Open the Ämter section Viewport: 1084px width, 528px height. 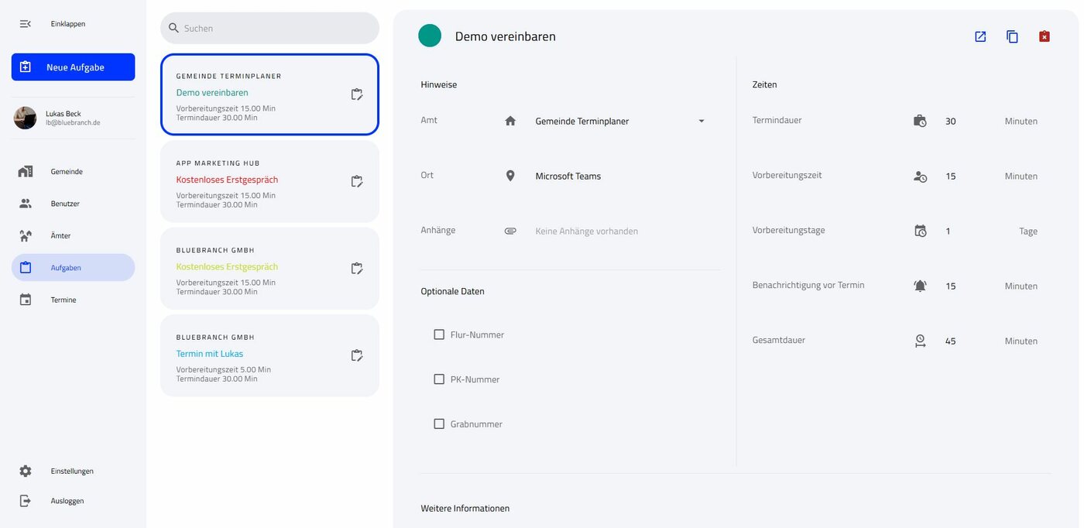tap(73, 235)
